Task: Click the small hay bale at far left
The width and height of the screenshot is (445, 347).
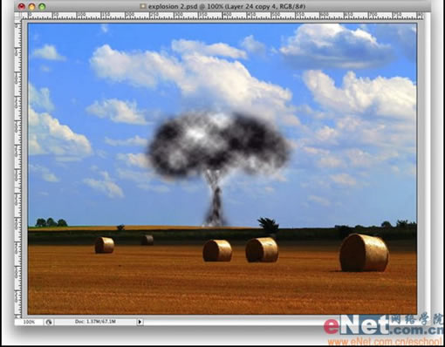Action: [x=104, y=245]
